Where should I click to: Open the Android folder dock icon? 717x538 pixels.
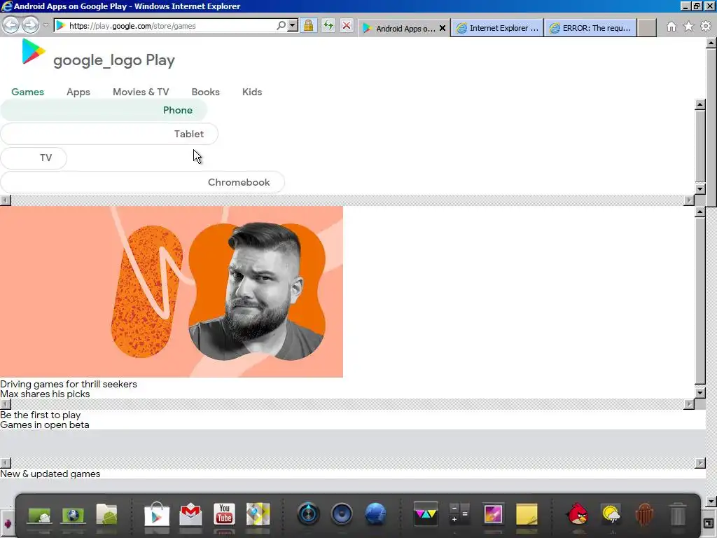(106, 514)
